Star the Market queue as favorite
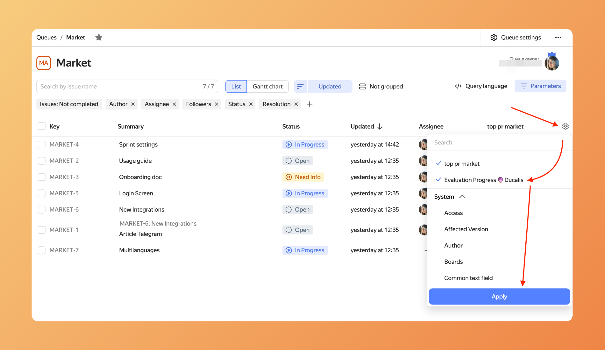Screen dimensions: 605x350 coord(99,38)
